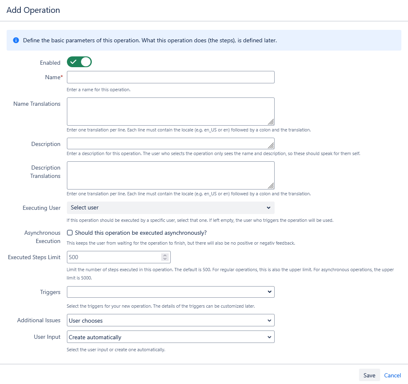408x384 pixels.
Task: Check the asynchronous execution checkbox
Action: coord(70,233)
